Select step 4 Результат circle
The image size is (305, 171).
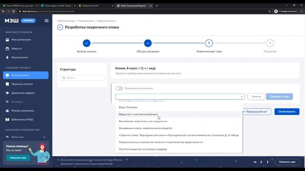pyautogui.click(x=270, y=43)
